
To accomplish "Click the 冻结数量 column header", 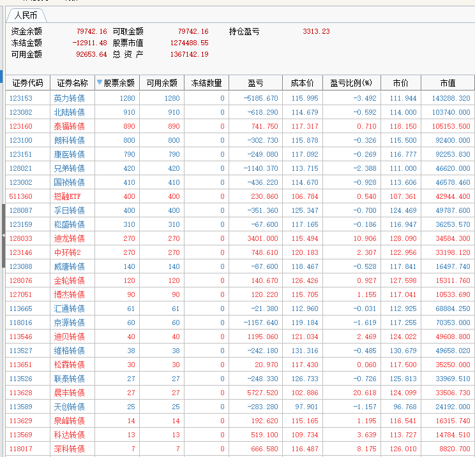I will 206,83.
